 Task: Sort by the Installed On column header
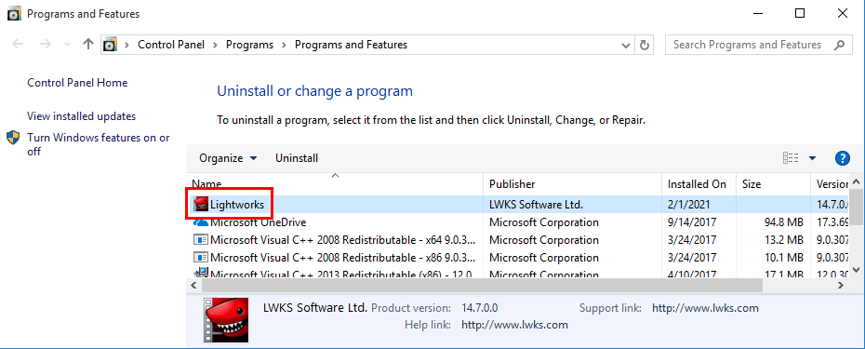click(x=699, y=184)
